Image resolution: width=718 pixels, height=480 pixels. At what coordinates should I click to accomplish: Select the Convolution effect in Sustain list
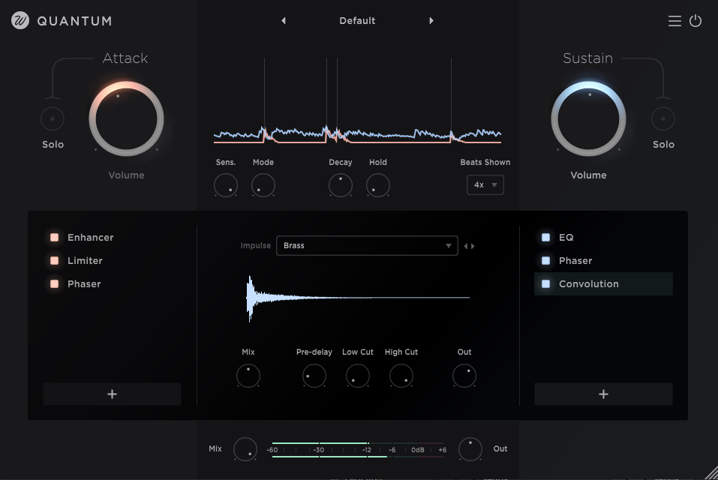pyautogui.click(x=589, y=284)
